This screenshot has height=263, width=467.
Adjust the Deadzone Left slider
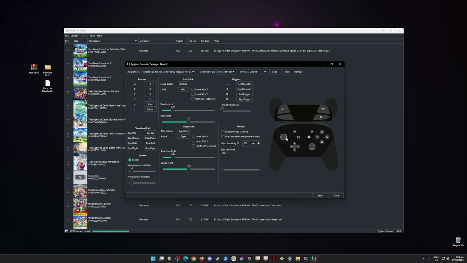(188, 110)
